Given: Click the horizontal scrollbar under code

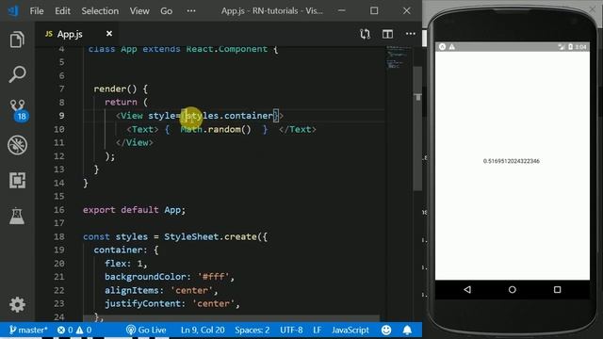Looking at the screenshot, I should click(231, 318).
